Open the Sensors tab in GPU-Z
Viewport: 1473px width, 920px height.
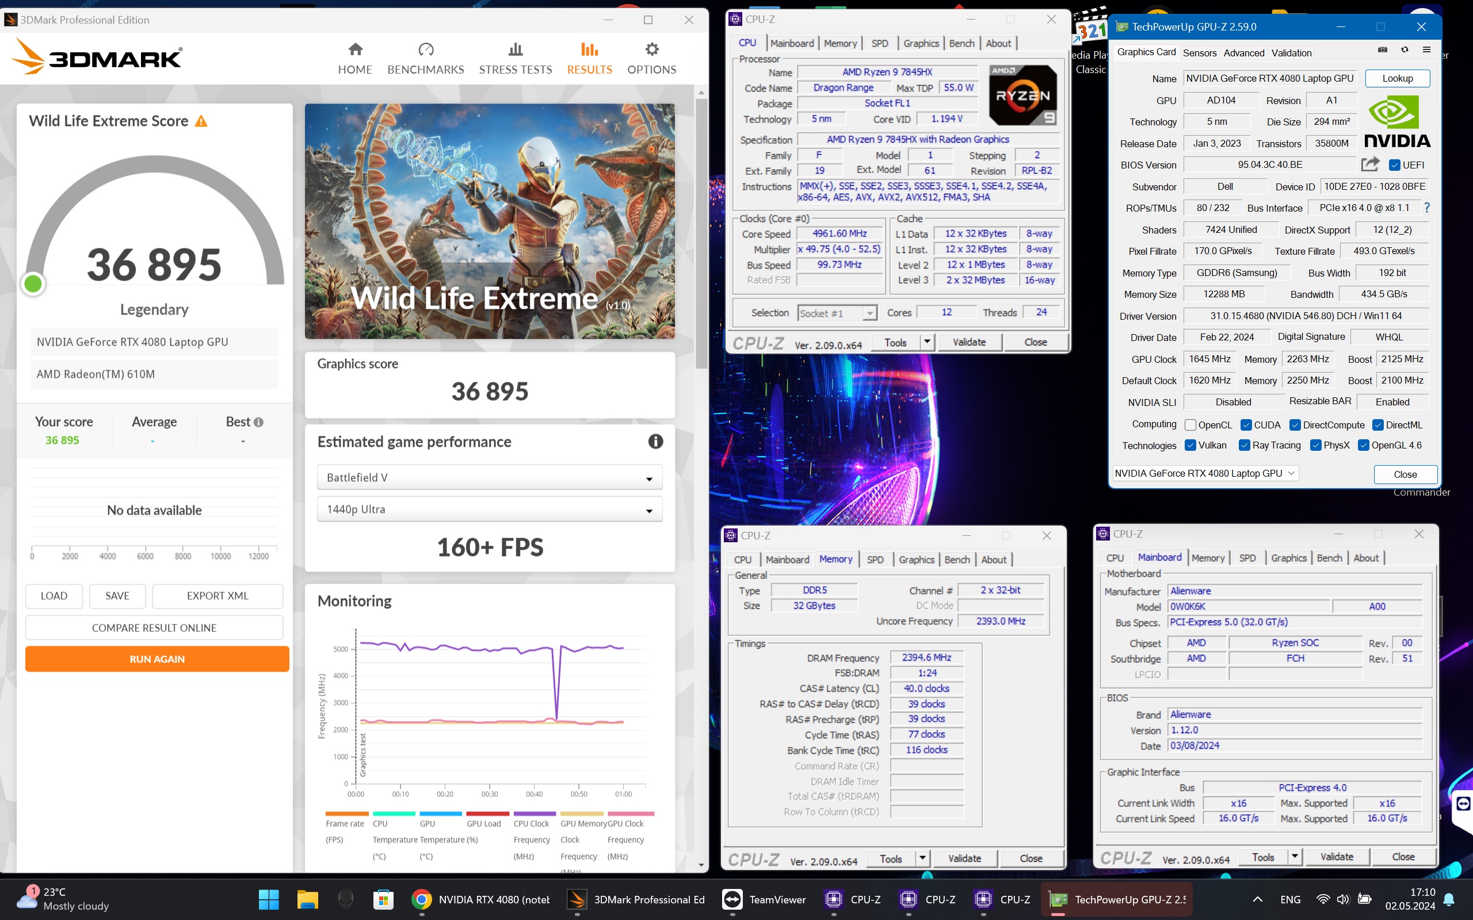[1199, 53]
